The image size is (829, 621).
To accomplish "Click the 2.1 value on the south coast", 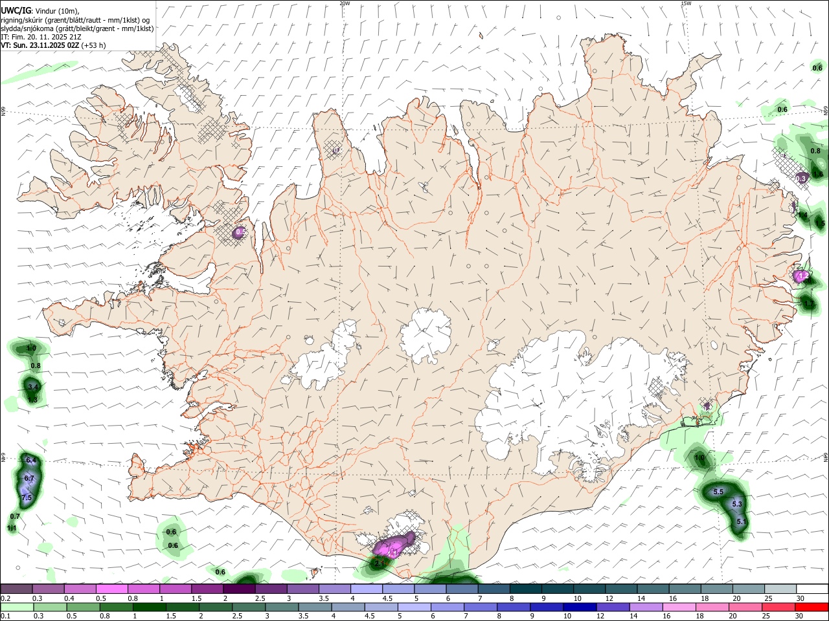I will pyautogui.click(x=380, y=563).
